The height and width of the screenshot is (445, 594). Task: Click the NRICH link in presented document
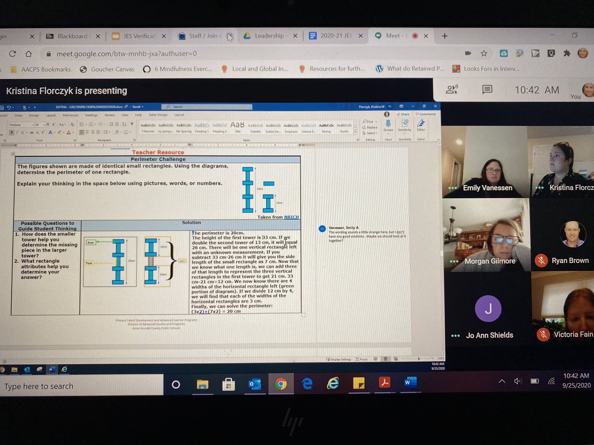(x=292, y=217)
